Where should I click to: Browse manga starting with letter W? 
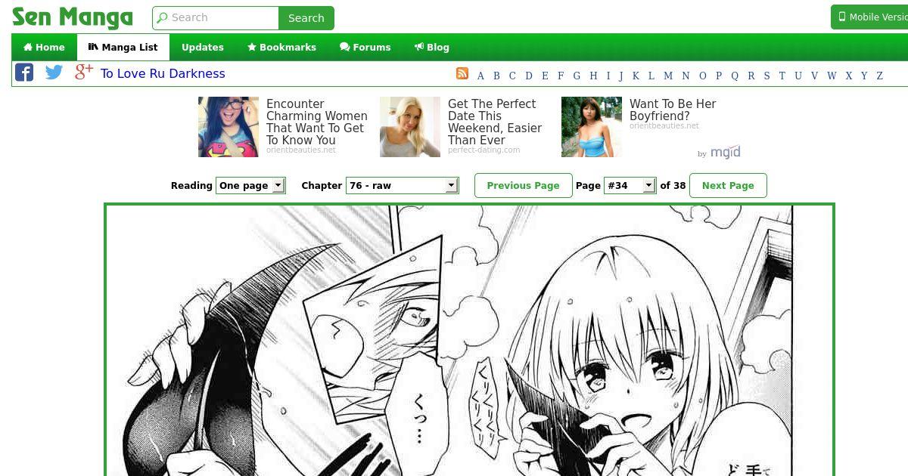[x=832, y=76]
